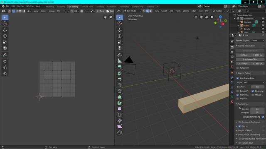Disable the Use Frame Rate checkbox
The height and width of the screenshot is (149, 266).
click(237, 78)
